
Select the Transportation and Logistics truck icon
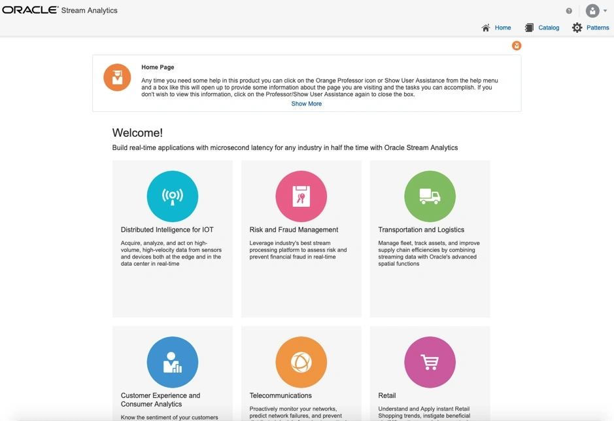[x=430, y=196]
